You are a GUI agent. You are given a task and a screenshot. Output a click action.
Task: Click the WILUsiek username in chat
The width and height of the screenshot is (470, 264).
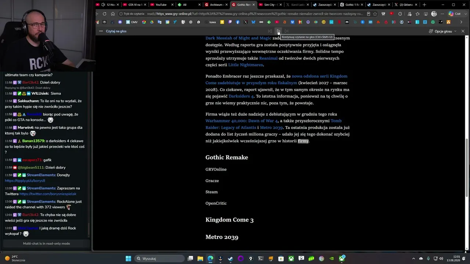41,93
